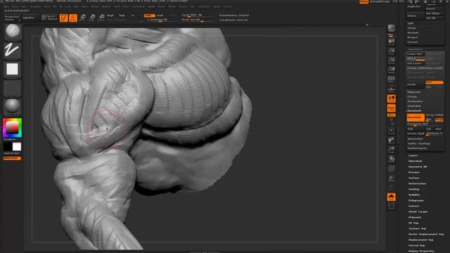The width and height of the screenshot is (450, 253).
Task: Toggle the Floor grid icon
Action: click(x=392, y=89)
